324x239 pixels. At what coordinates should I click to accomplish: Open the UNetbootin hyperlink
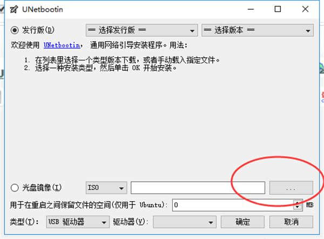(x=62, y=45)
